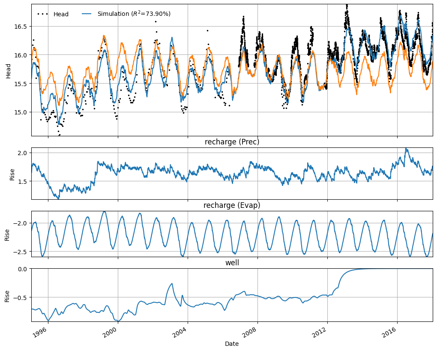Viewport: 437px width, 351px height.
Task: Click the 16.0 tick on Head axis
Action: 21,55
